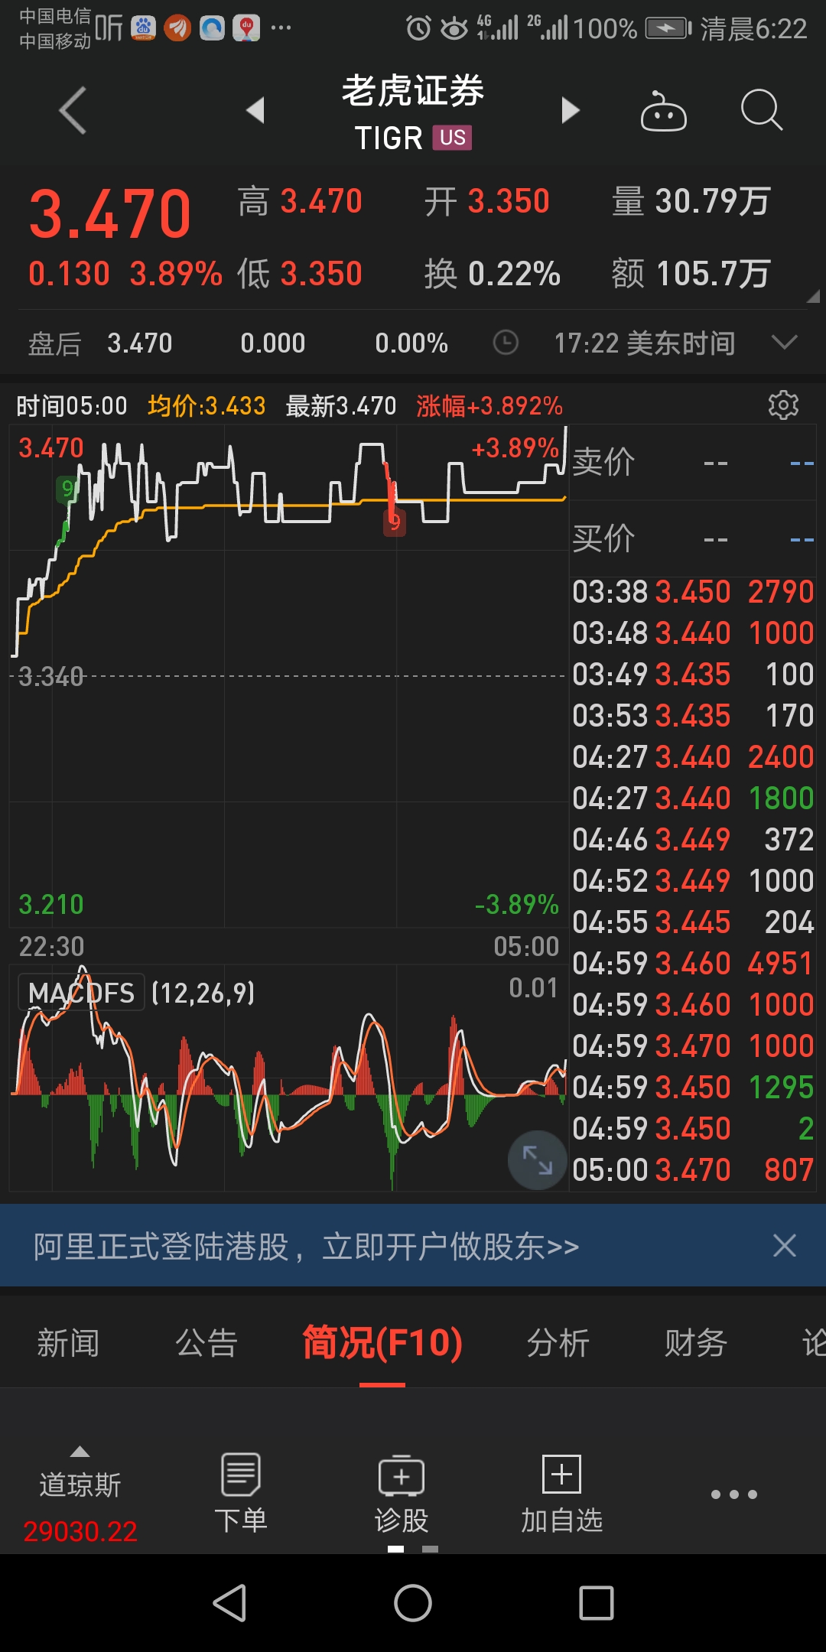Screen dimensions: 826x1652
Task: Select the 05:00 3.470 807 trade row
Action: click(693, 1170)
